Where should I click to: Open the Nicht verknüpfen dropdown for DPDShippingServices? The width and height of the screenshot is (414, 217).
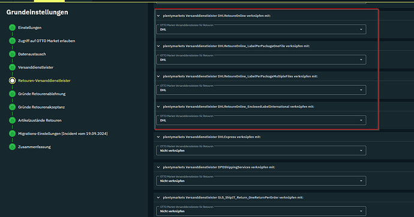point(261,181)
